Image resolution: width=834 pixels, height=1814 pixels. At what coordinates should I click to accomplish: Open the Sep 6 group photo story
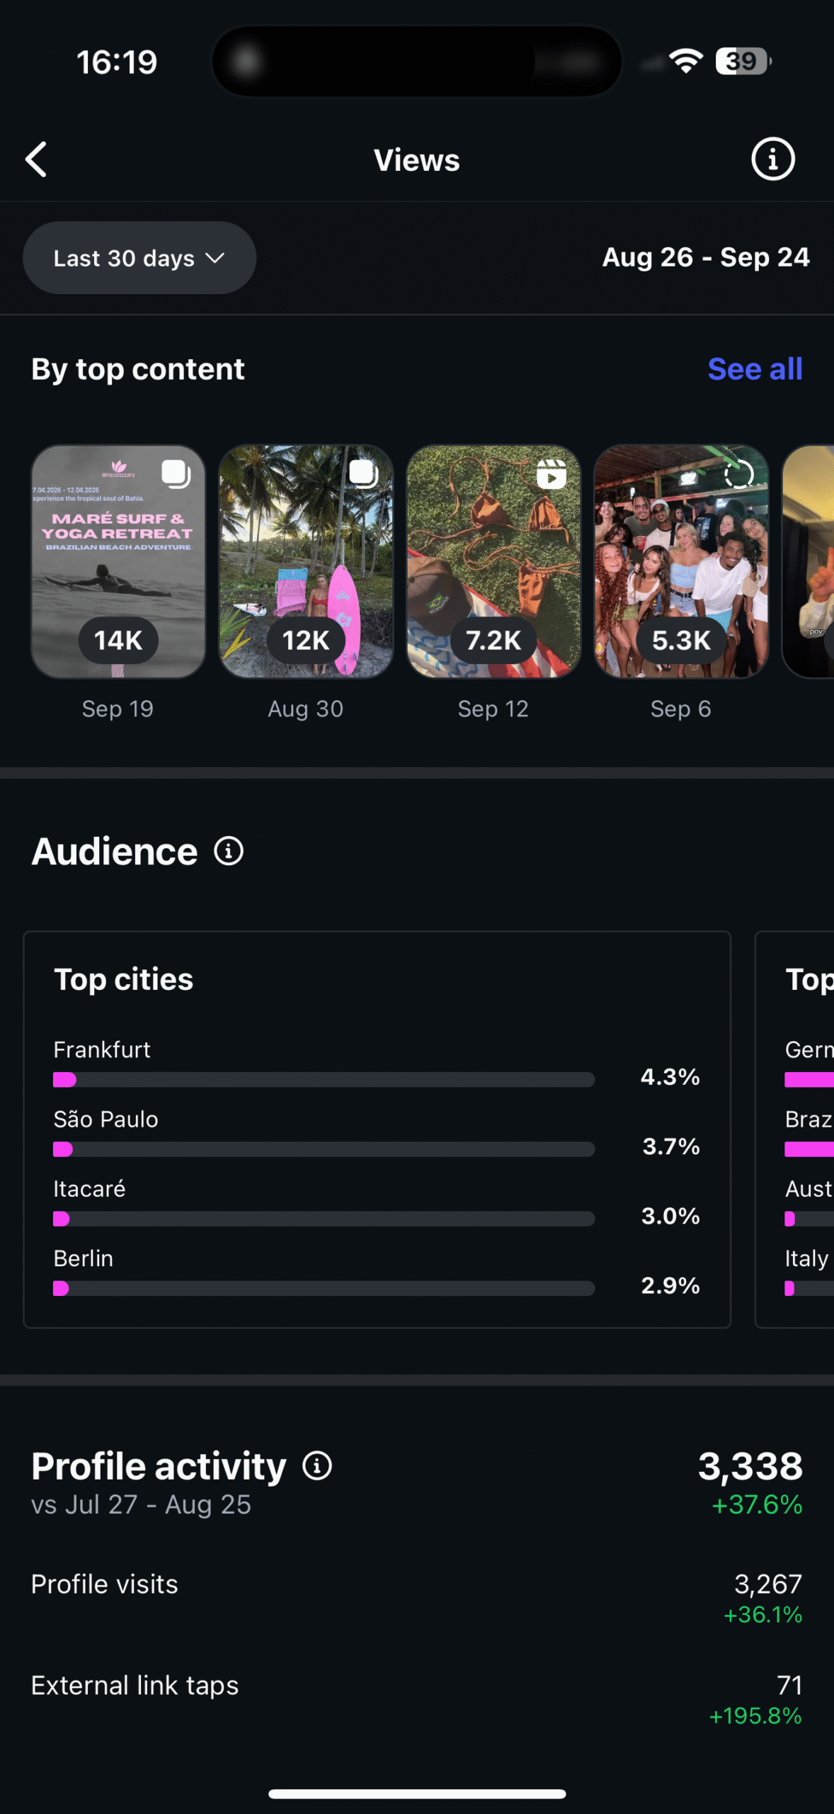pos(681,561)
